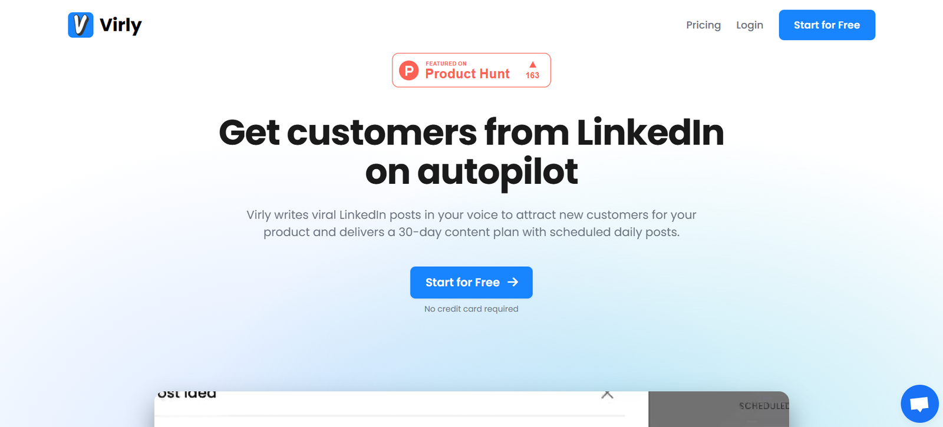Click the "Get customers from LinkedIn" headline
This screenshot has width=943, height=427.
coord(471,133)
